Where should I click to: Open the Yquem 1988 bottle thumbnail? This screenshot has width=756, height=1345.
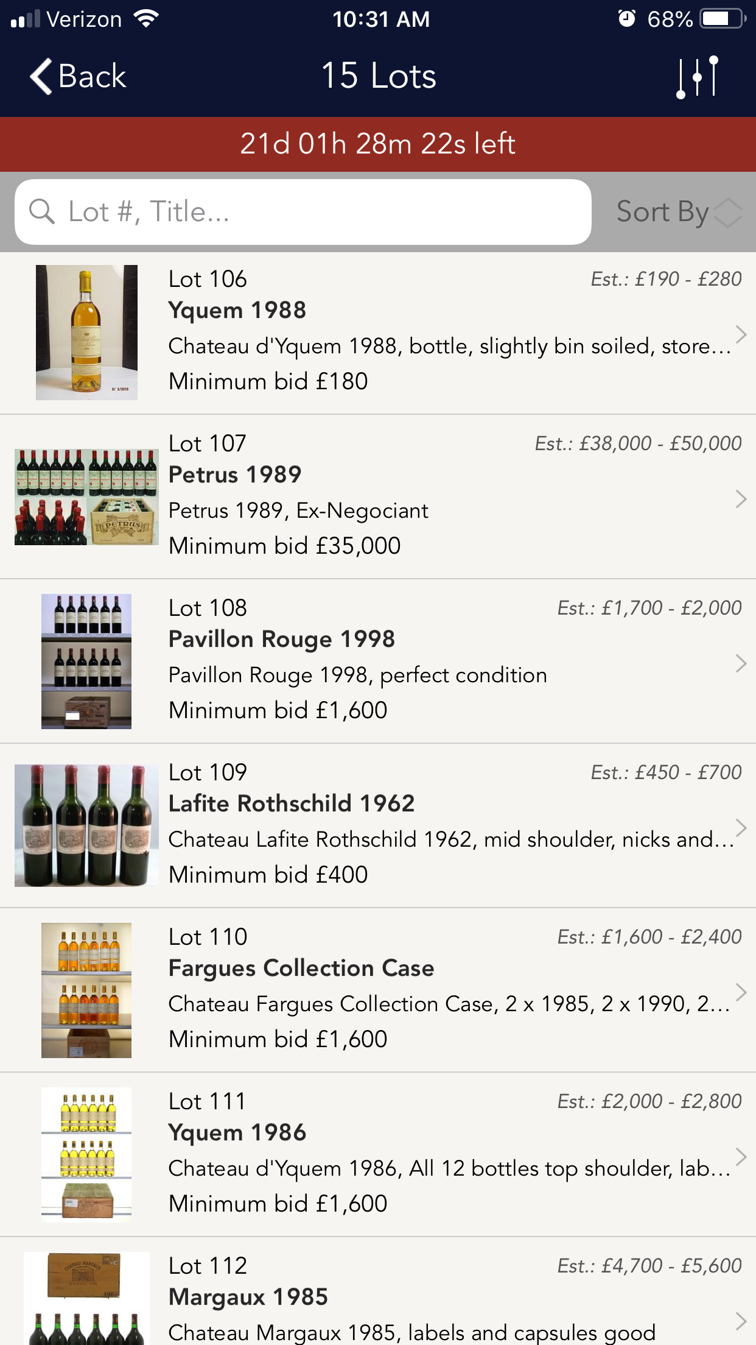pos(86,333)
